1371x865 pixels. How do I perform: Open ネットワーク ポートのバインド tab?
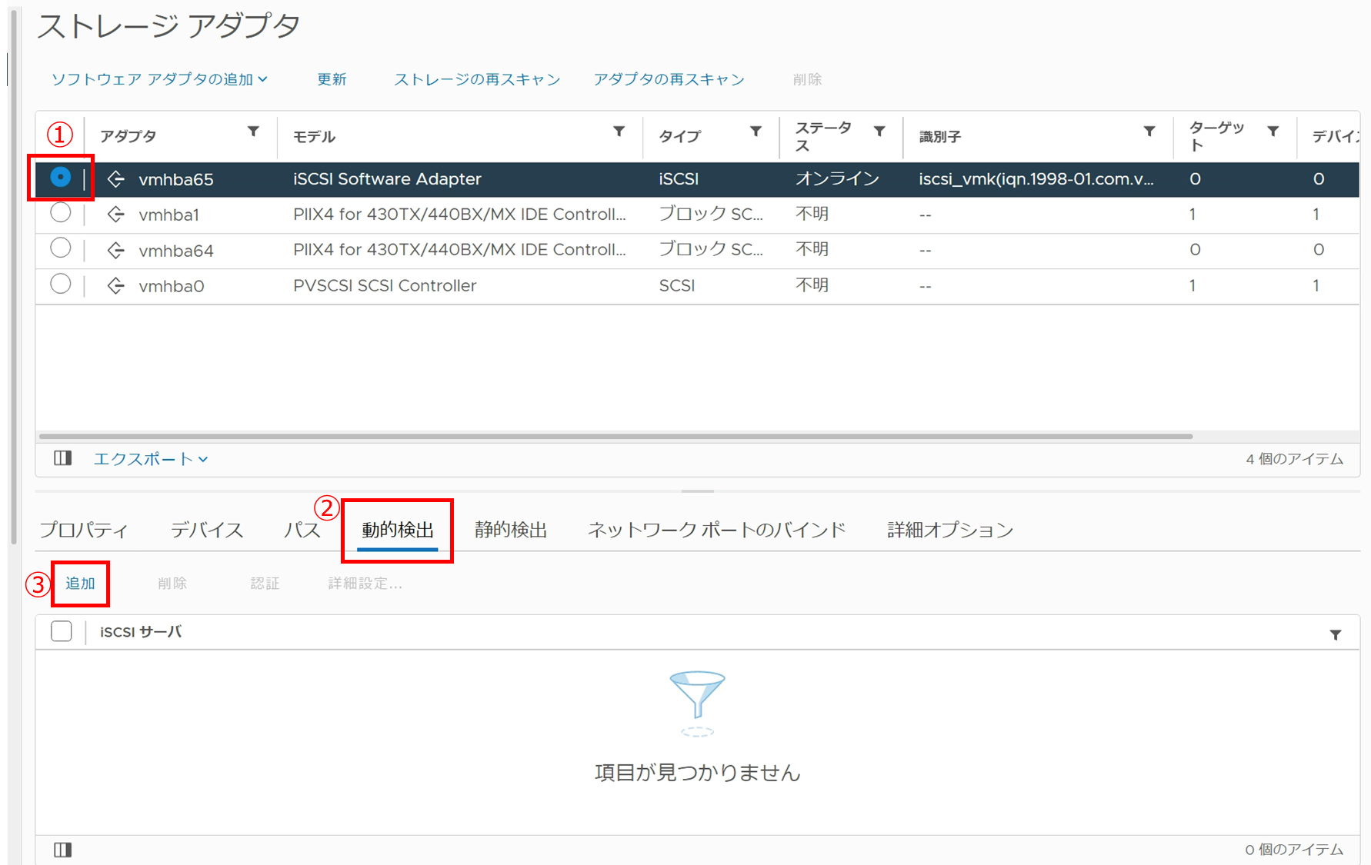click(x=716, y=530)
